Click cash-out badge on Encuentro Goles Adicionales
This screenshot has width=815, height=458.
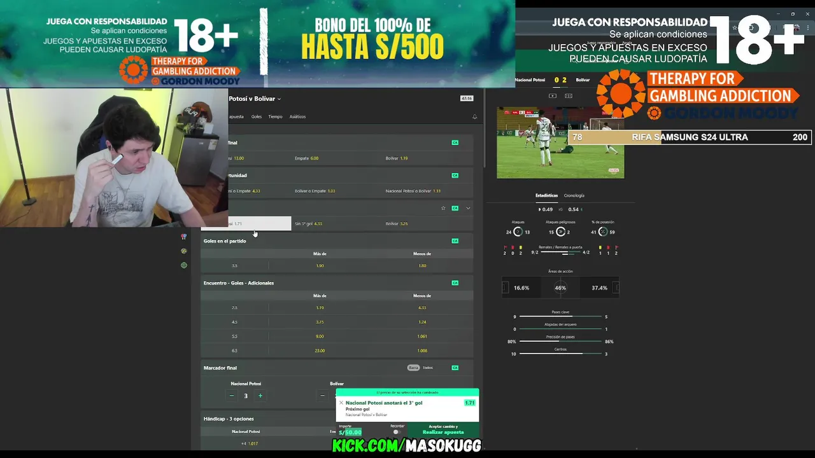pos(455,283)
